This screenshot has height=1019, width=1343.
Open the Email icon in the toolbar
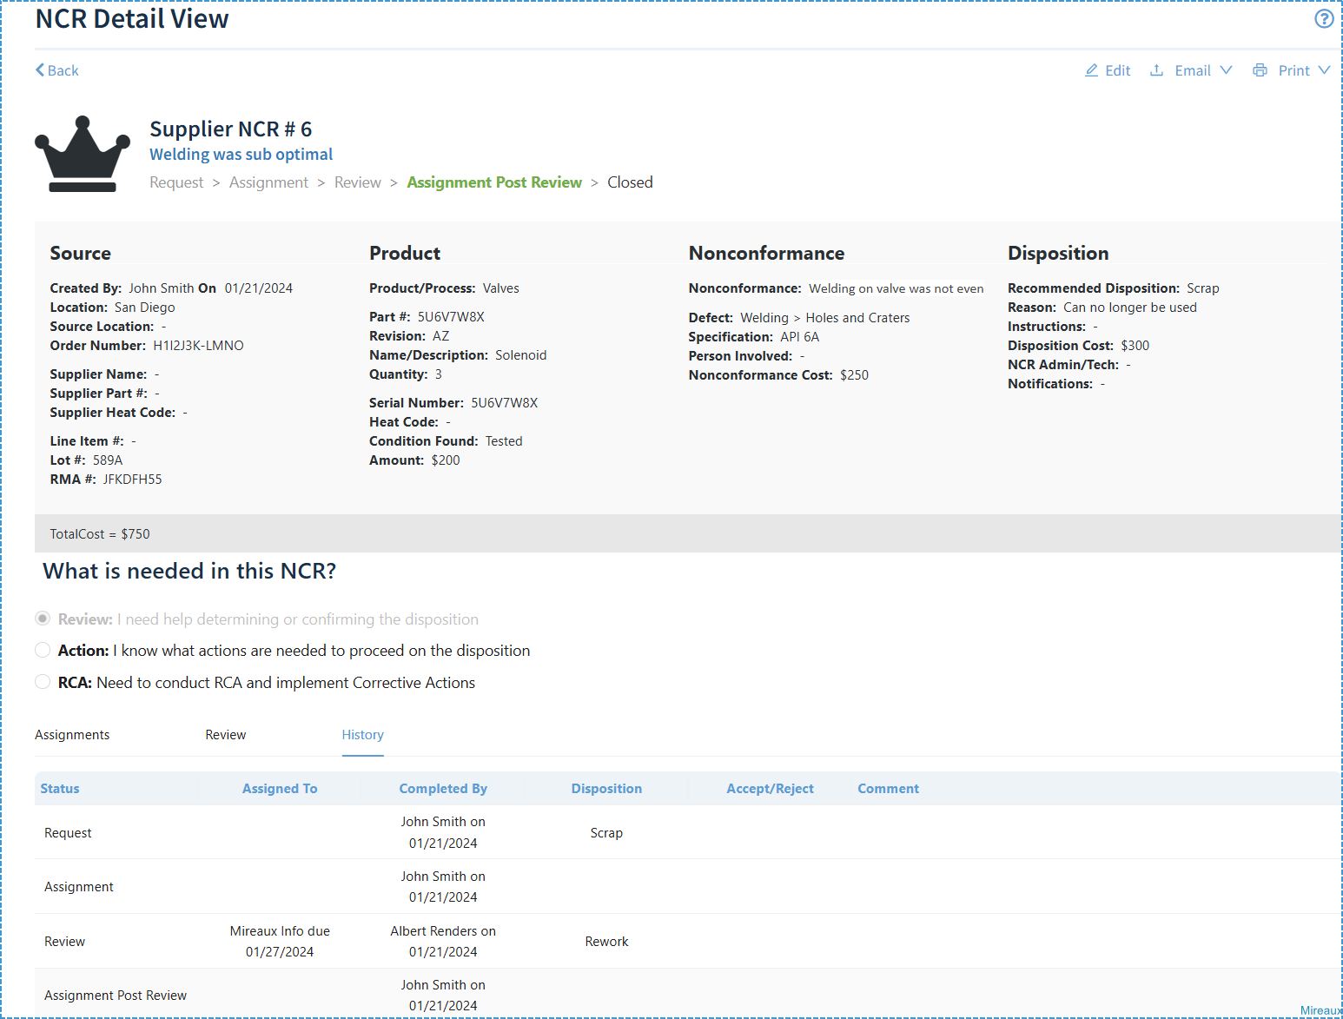click(x=1157, y=70)
